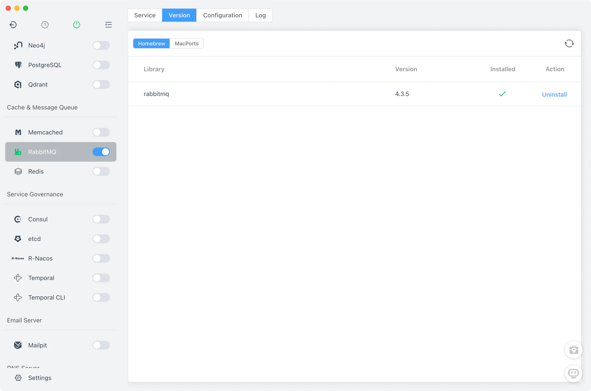
Task: Click the green macOS zoom window button
Action: tap(26, 8)
